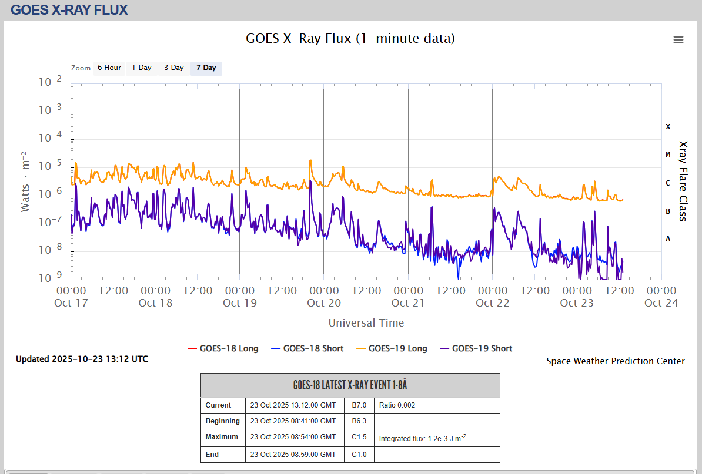Click the GOES-18 Latest X-Ray Event table header

click(x=350, y=385)
